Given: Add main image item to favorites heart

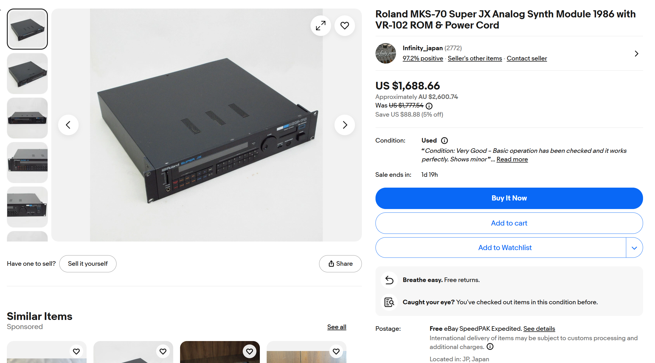Looking at the screenshot, I should [344, 26].
